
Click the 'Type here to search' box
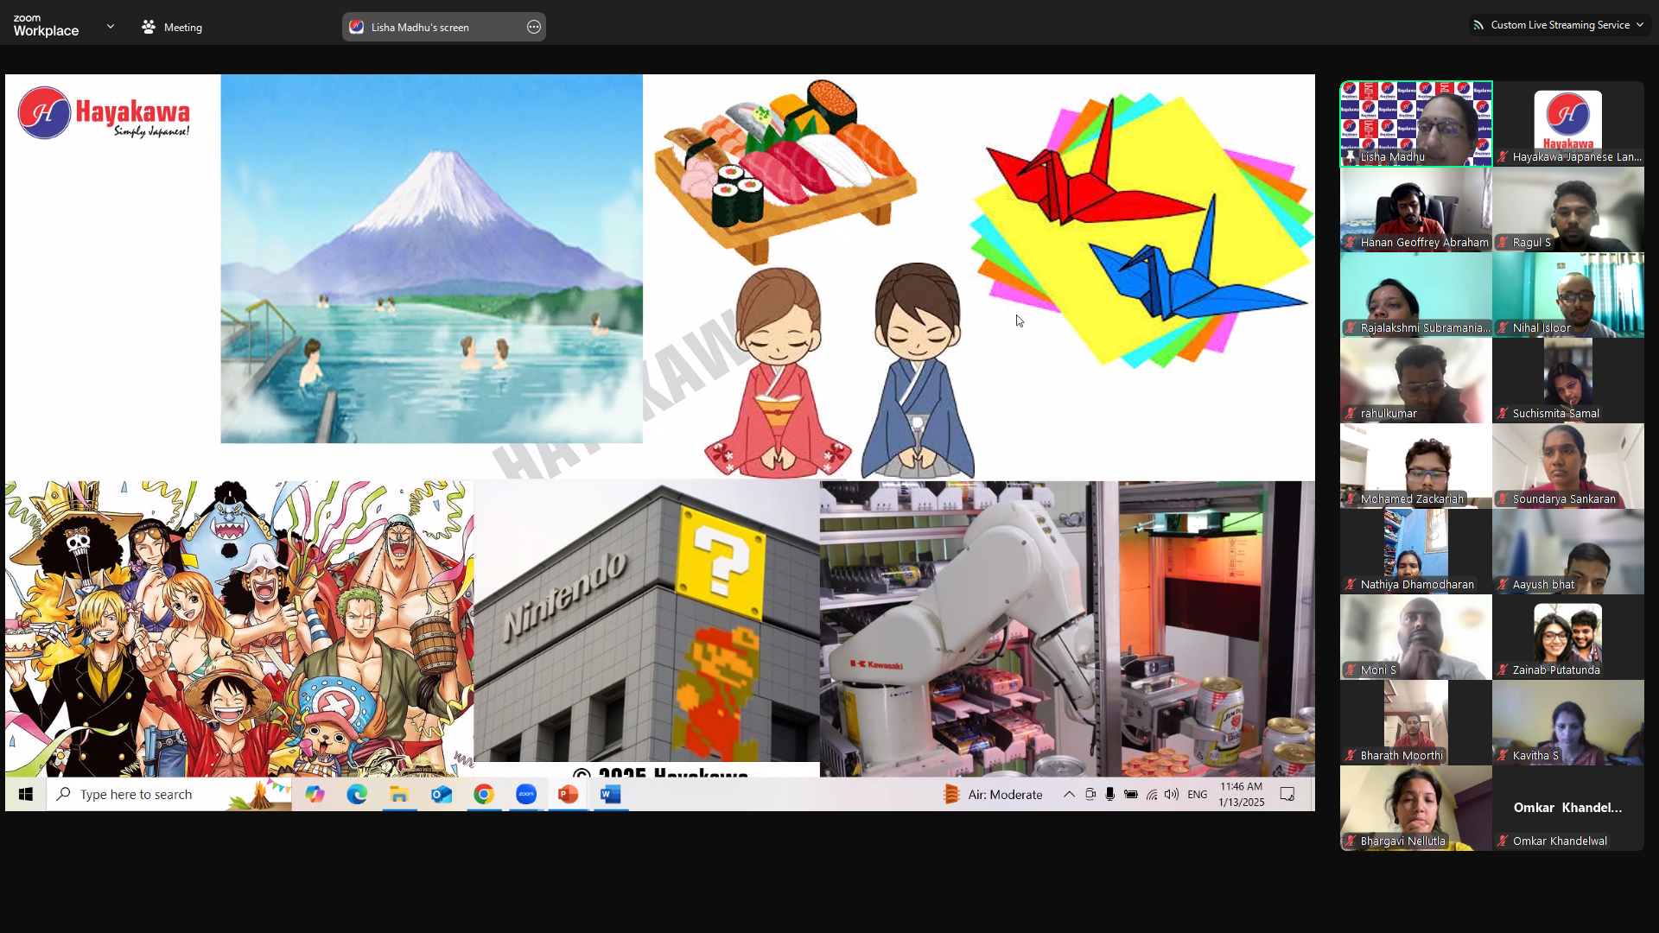point(169,794)
